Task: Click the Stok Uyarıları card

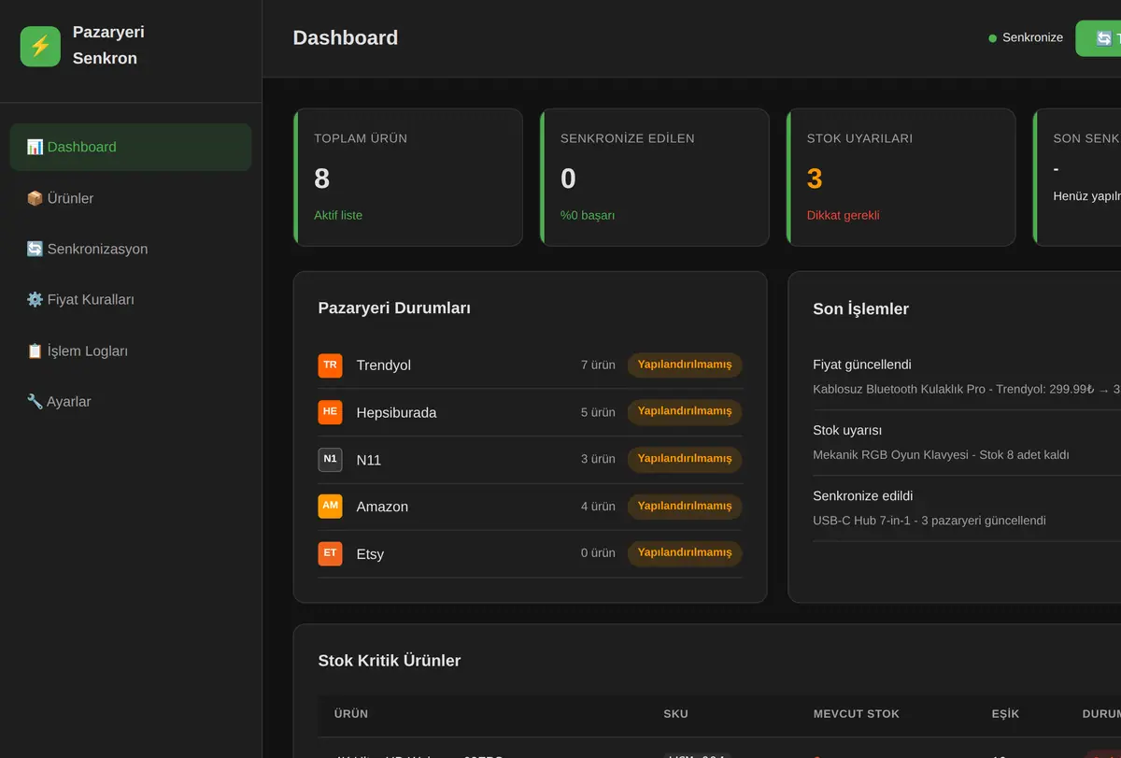Action: [x=901, y=178]
